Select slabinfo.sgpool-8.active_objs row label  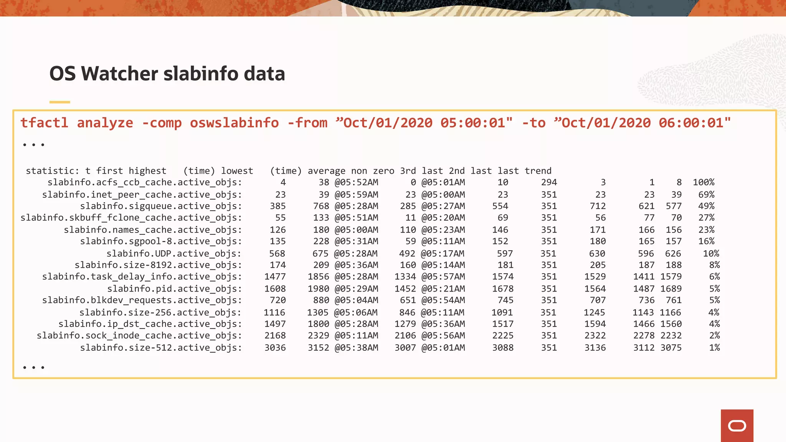click(161, 241)
